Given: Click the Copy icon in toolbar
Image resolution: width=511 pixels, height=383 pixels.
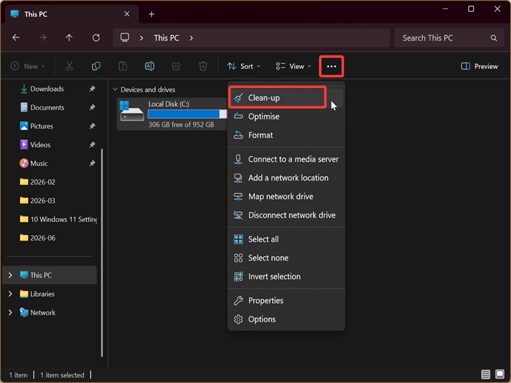Looking at the screenshot, I should [x=96, y=66].
